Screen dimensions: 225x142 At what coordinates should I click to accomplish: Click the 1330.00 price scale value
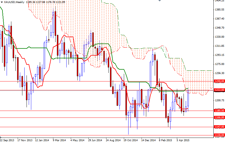pyautogui.click(x=219, y=37)
